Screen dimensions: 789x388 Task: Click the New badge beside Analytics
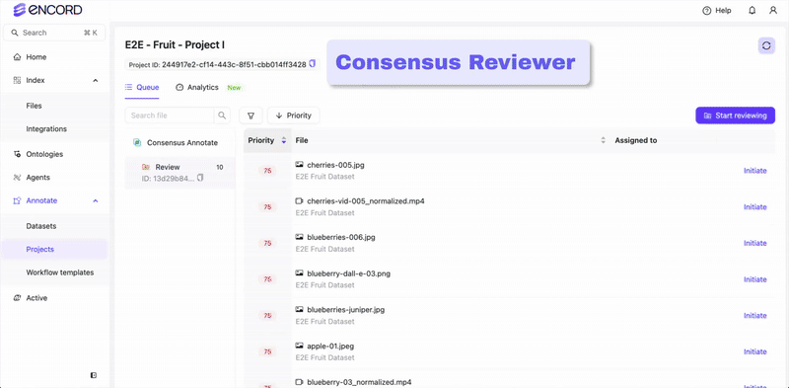[234, 87]
